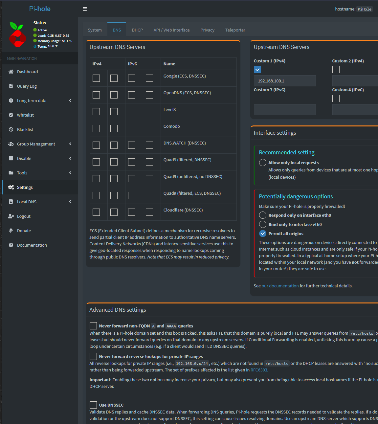Click the Dashboard home icon
This screenshot has height=424, width=378.
pos(11,72)
